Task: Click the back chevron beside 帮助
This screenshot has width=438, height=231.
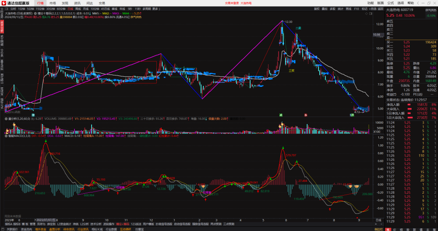Action: coord(418,3)
